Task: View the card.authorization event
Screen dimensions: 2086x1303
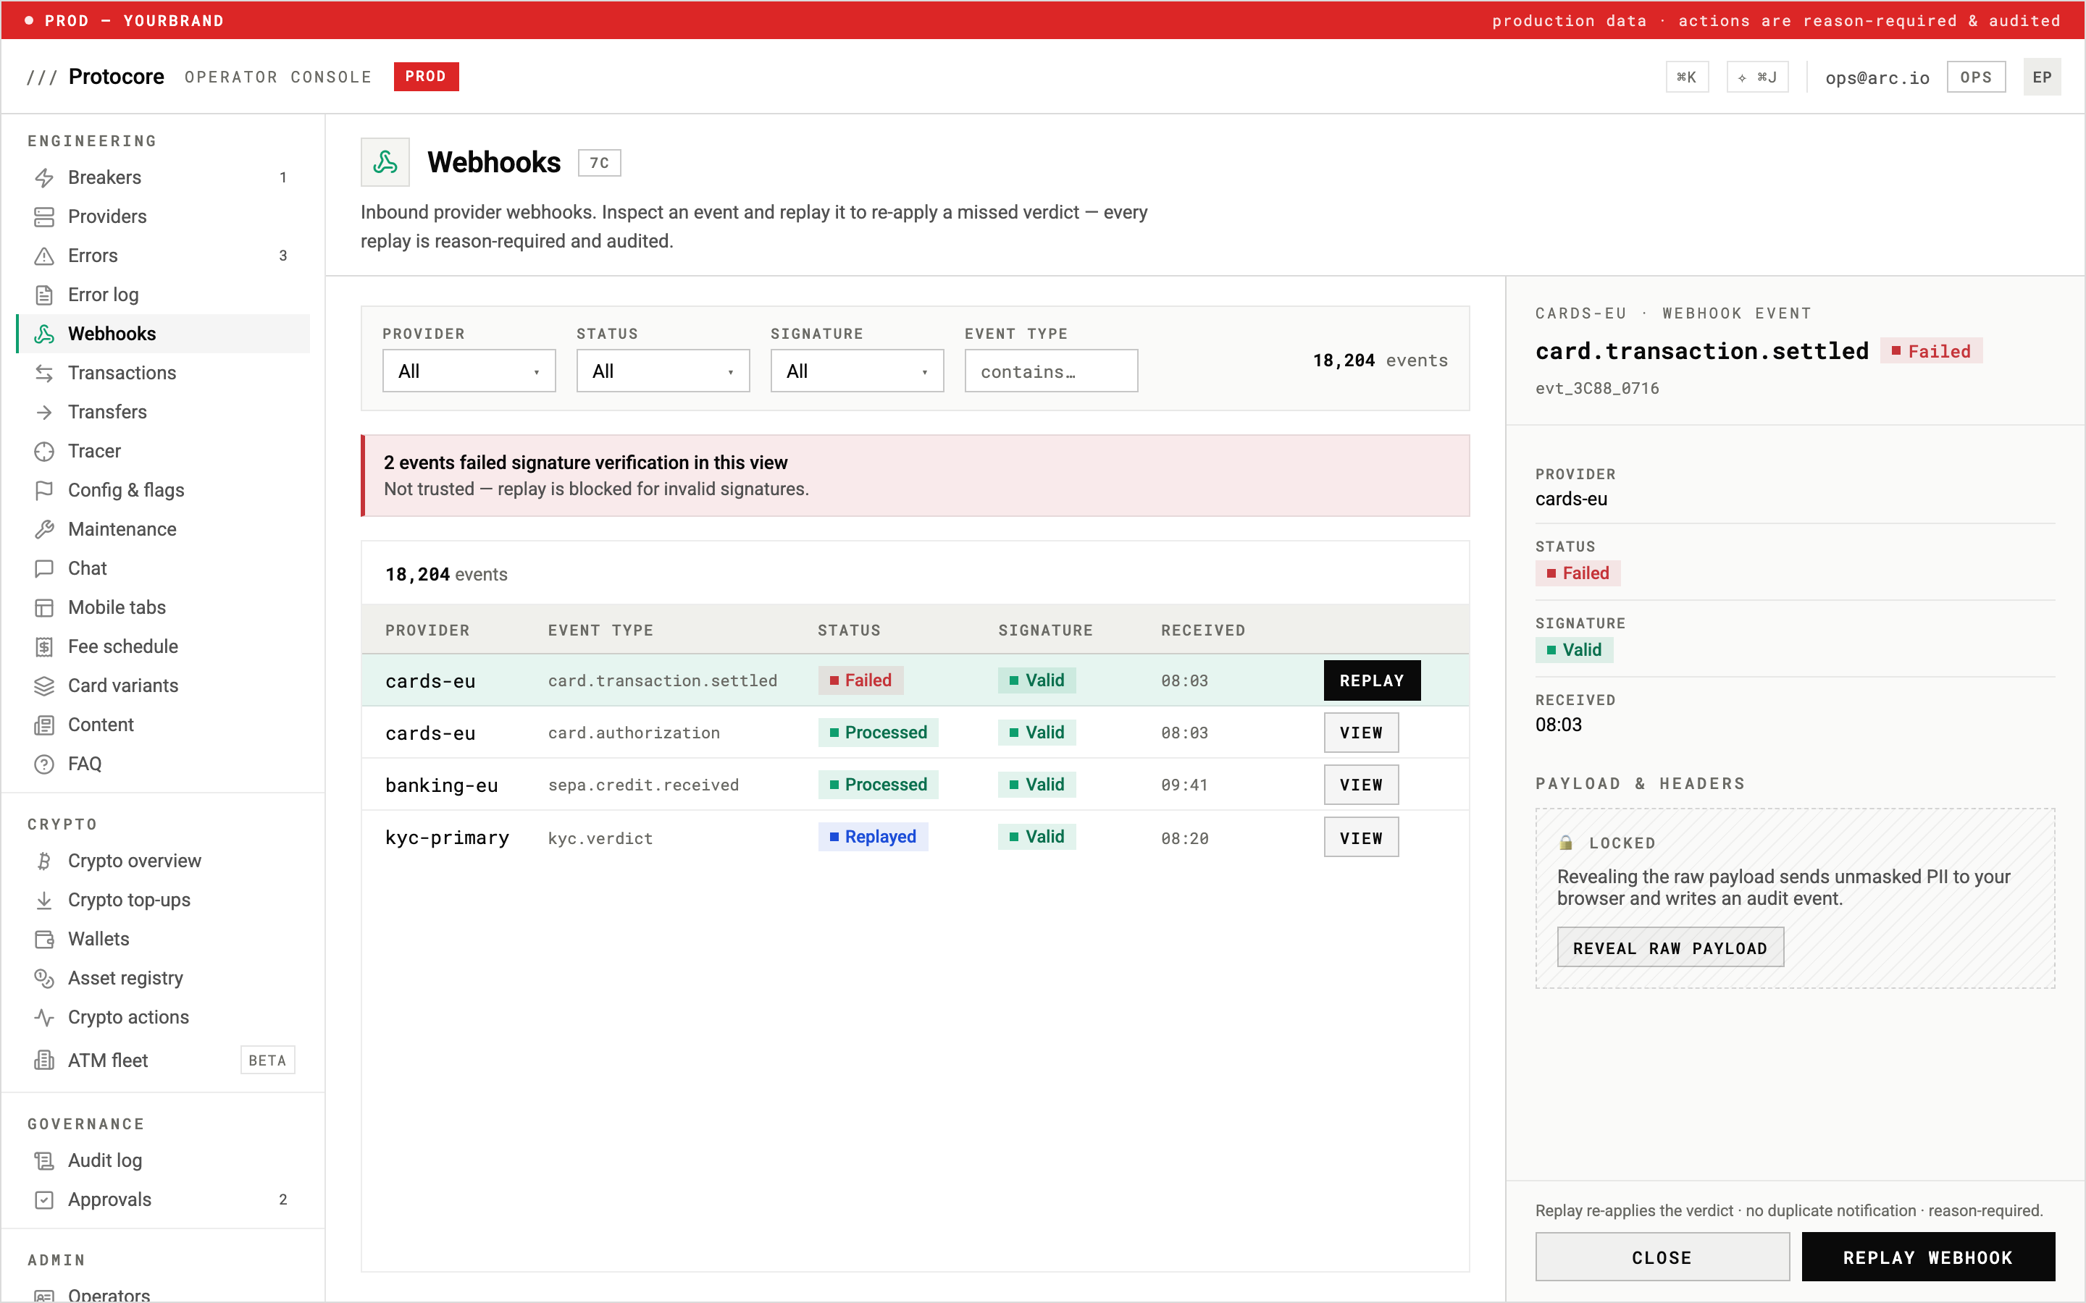Action: coord(1361,733)
